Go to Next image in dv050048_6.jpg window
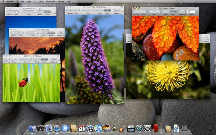Screen dimensions: 216x135 (20, 33)
